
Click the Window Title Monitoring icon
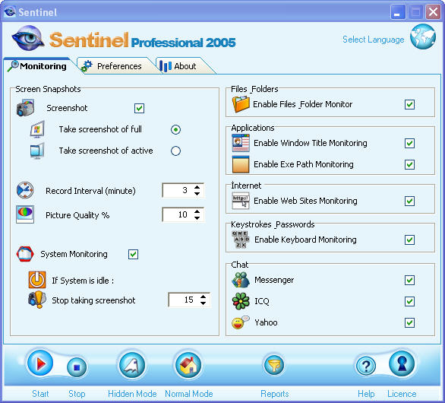(241, 143)
